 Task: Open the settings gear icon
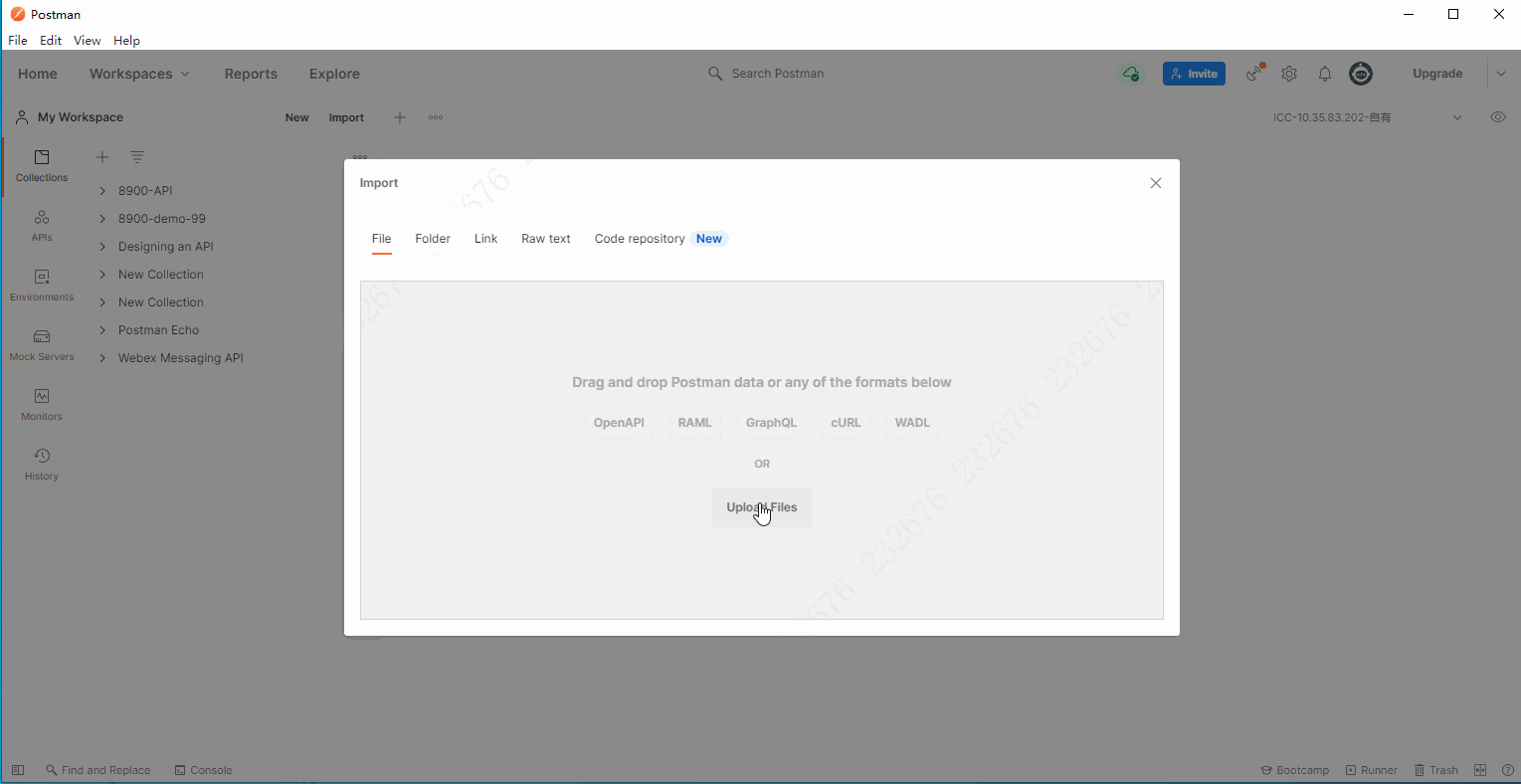1289,74
